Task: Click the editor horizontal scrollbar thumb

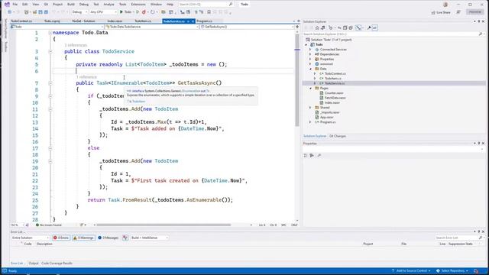Action: 164,225
